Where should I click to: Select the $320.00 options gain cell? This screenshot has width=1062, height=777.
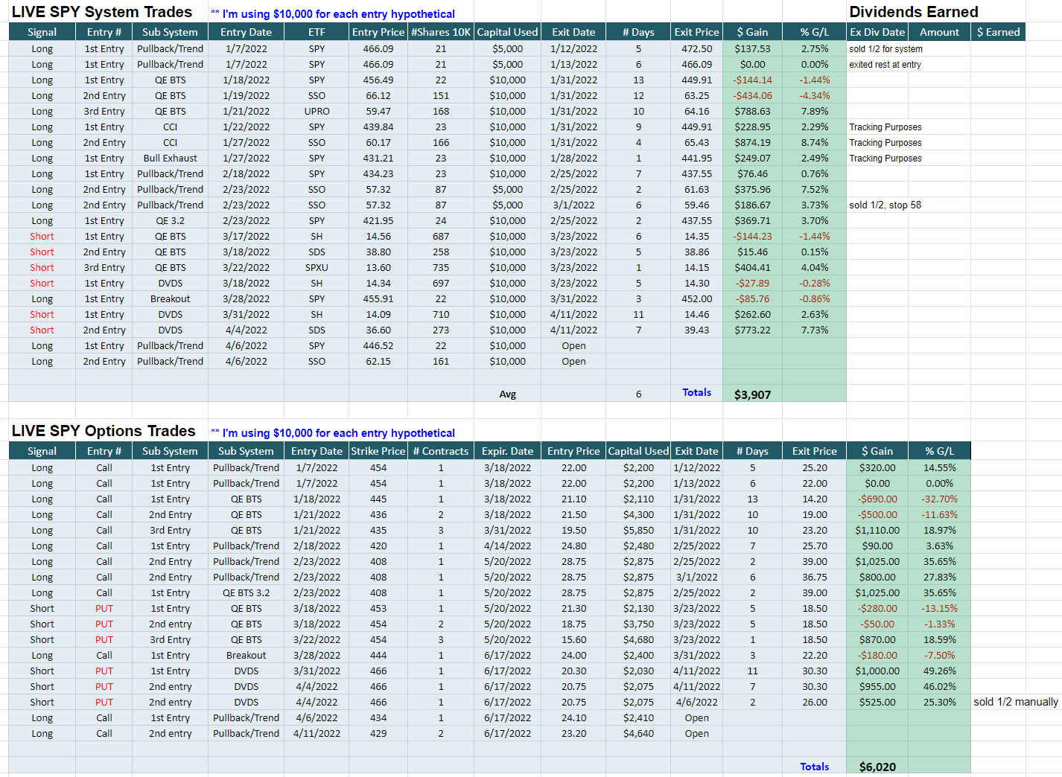[877, 467]
